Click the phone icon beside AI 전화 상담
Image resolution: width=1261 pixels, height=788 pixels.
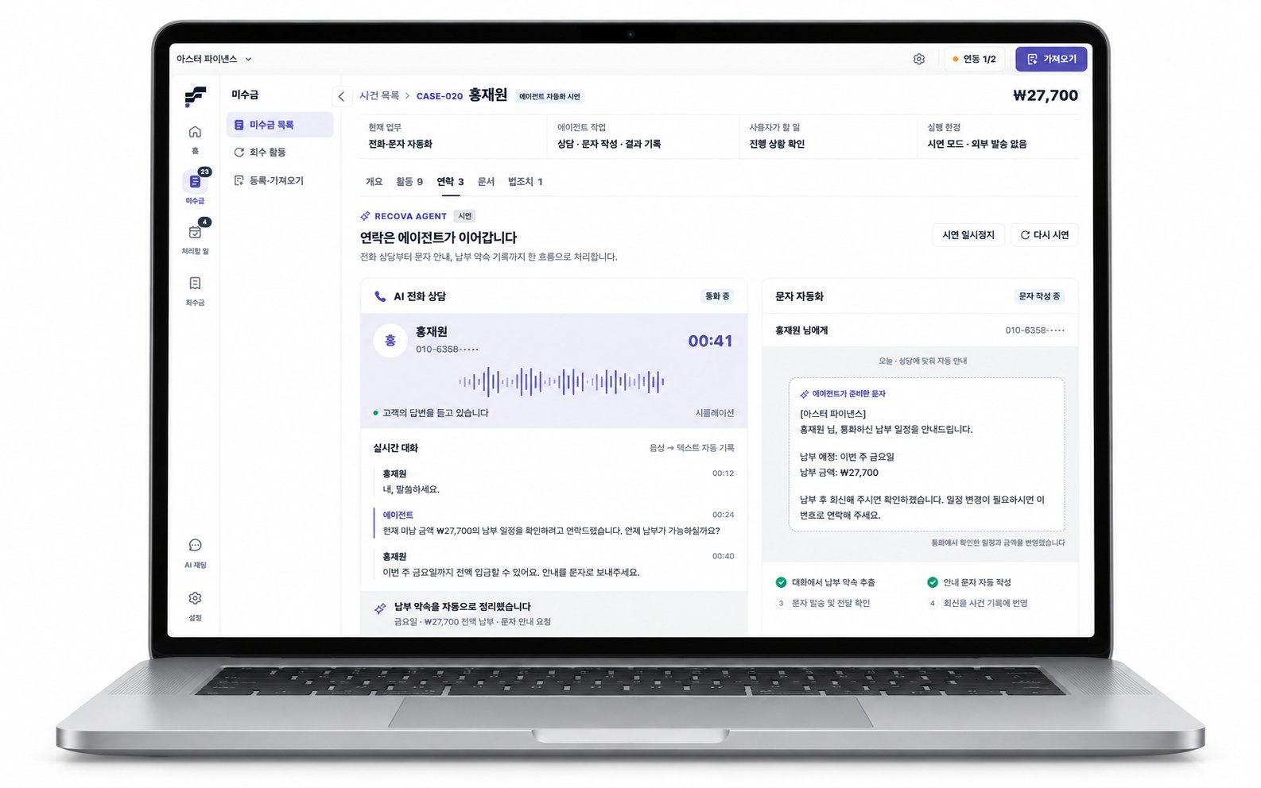[380, 296]
